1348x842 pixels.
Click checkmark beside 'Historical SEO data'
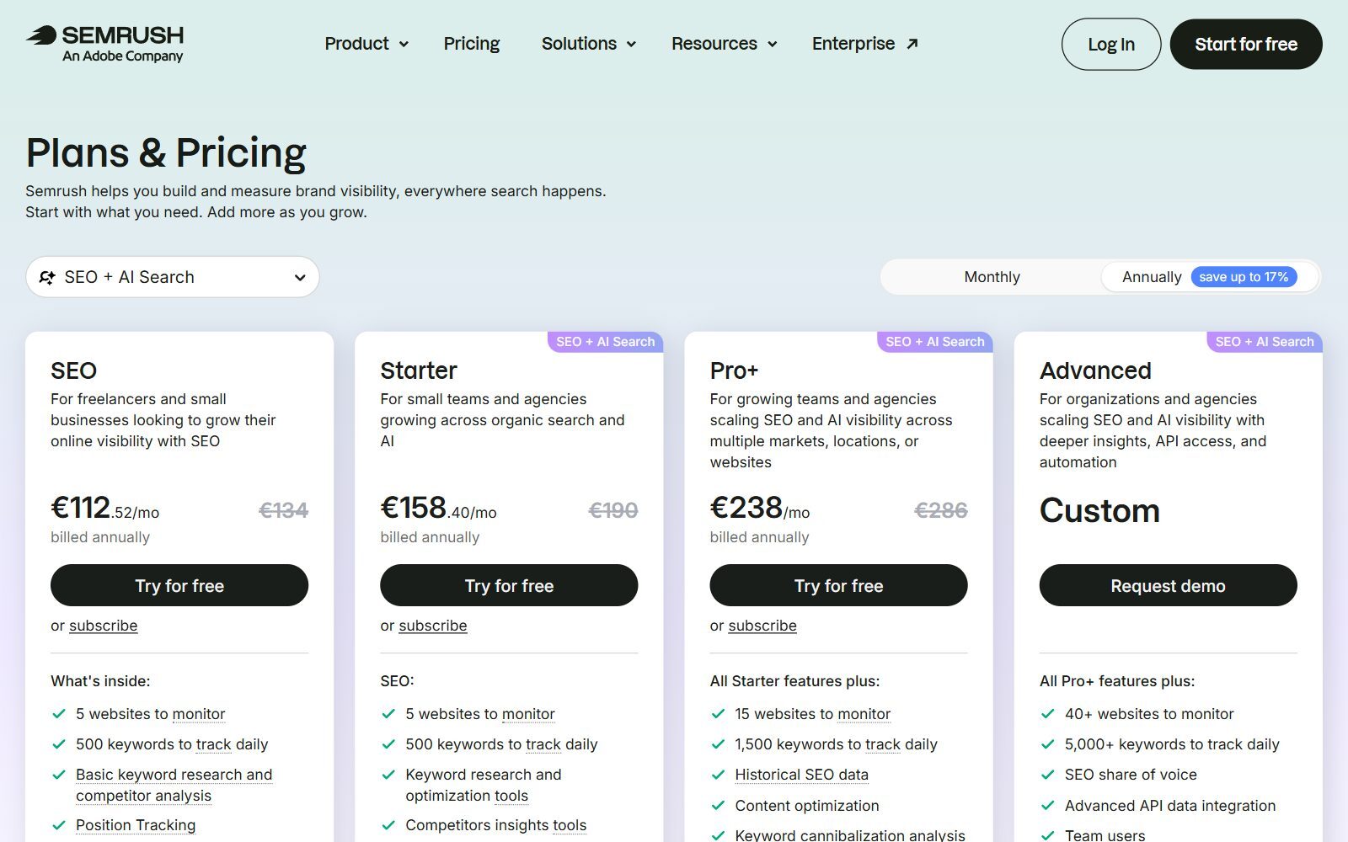(718, 775)
